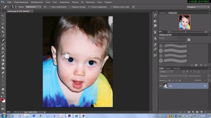211x118 pixels.
Task: Open layer filter type dropdown Вид
Action: coord(166,72)
